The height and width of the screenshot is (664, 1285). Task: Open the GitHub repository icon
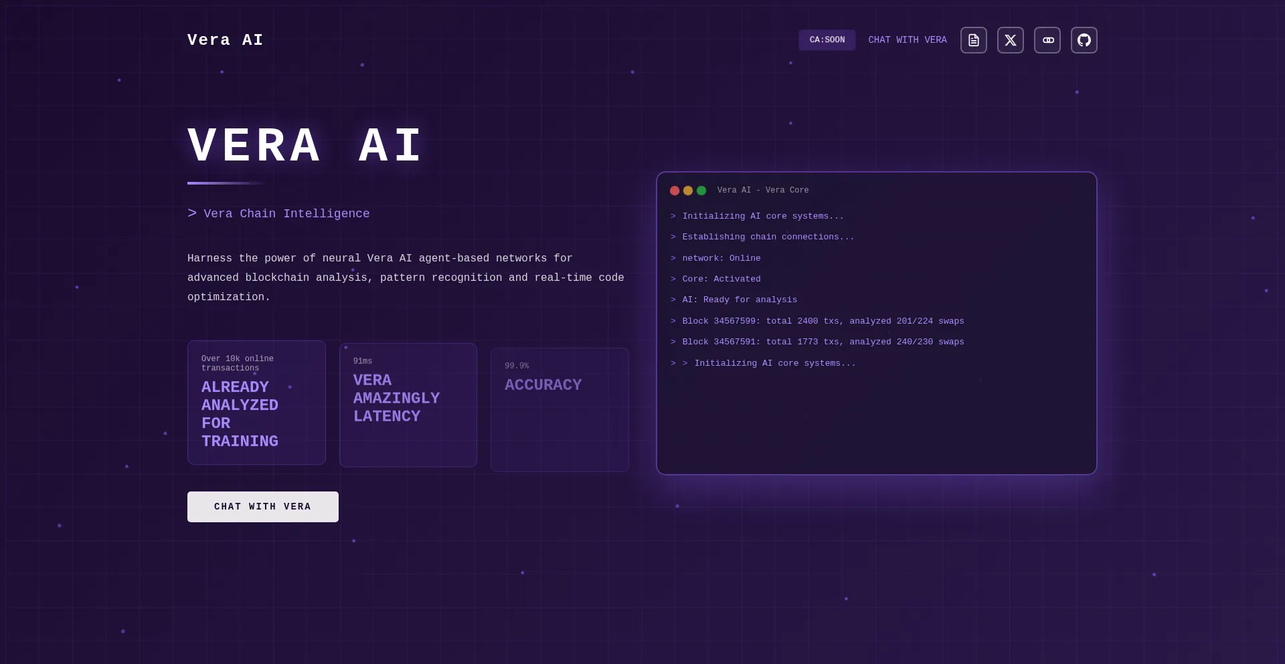(1084, 40)
